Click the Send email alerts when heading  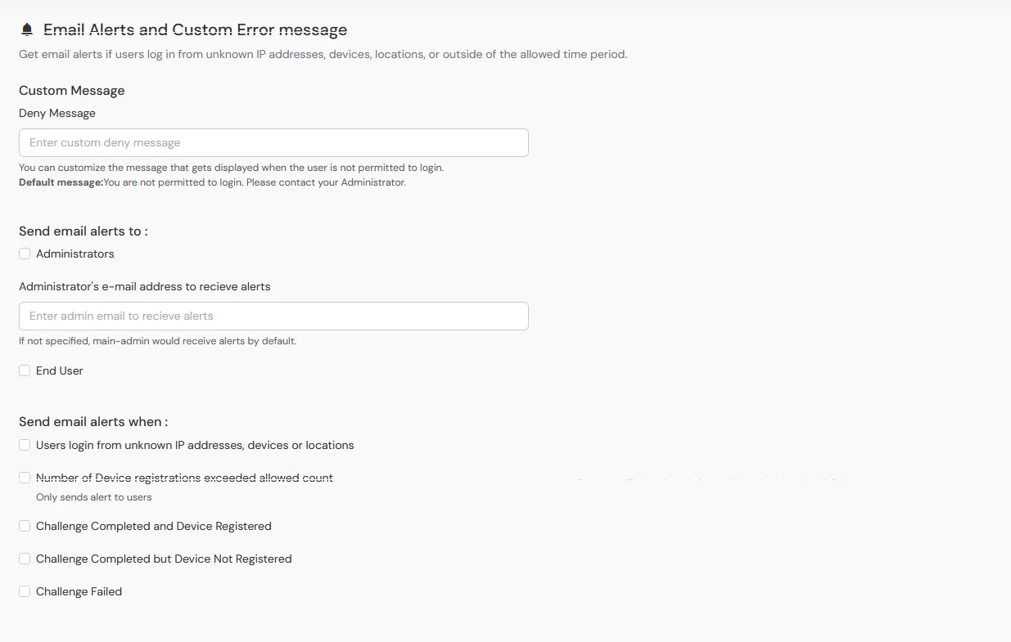[93, 421]
